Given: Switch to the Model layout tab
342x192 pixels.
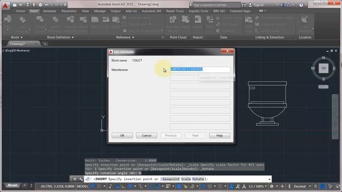Looking at the screenshot, I should click(12, 185).
